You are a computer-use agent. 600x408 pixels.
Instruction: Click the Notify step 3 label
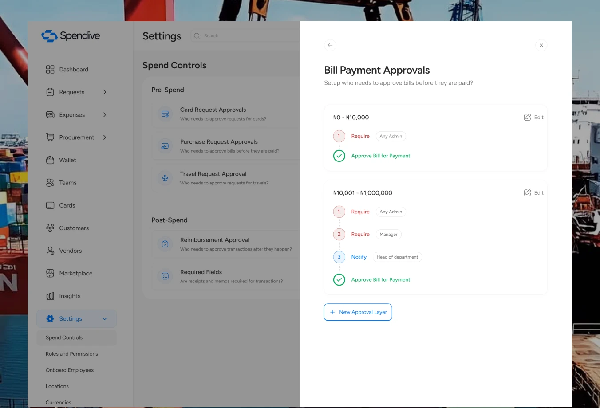click(359, 257)
